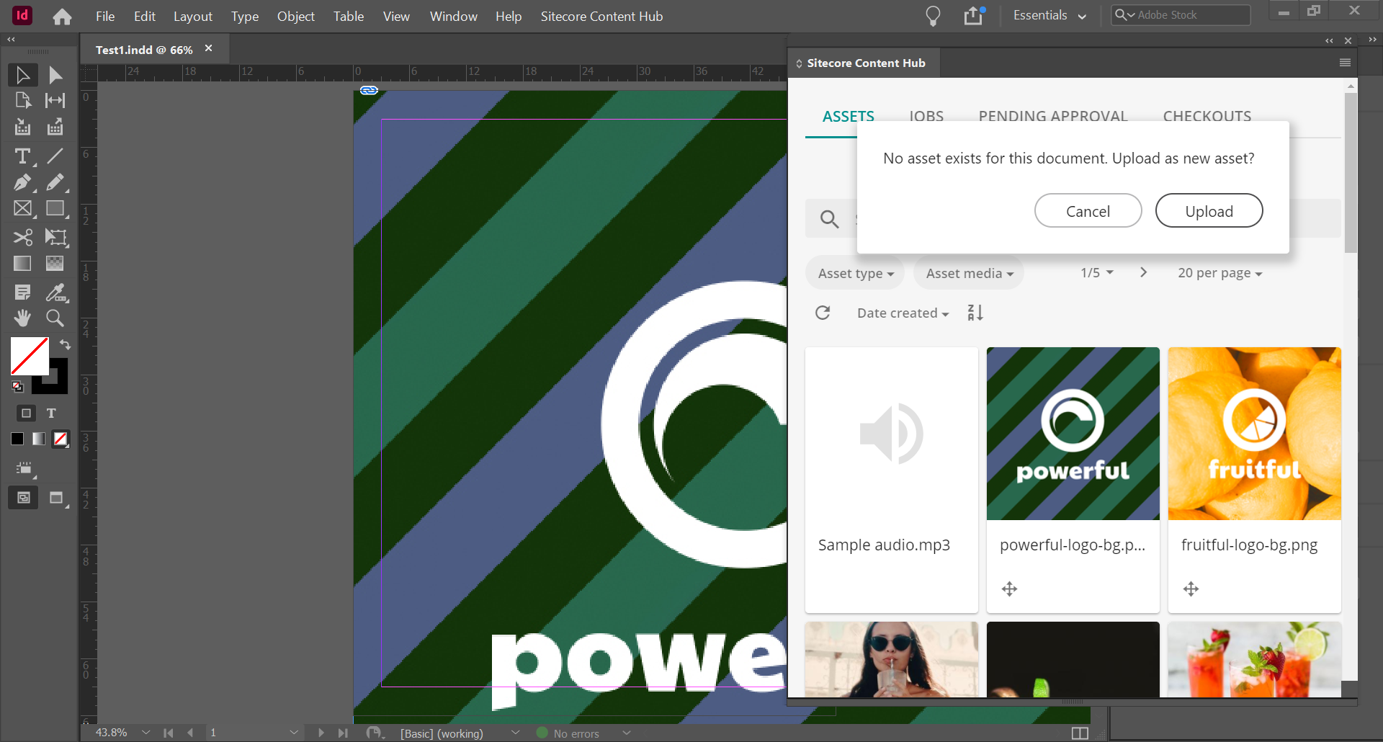This screenshot has width=1383, height=742.
Task: Open the Asset type filter dropdown
Action: coord(854,272)
